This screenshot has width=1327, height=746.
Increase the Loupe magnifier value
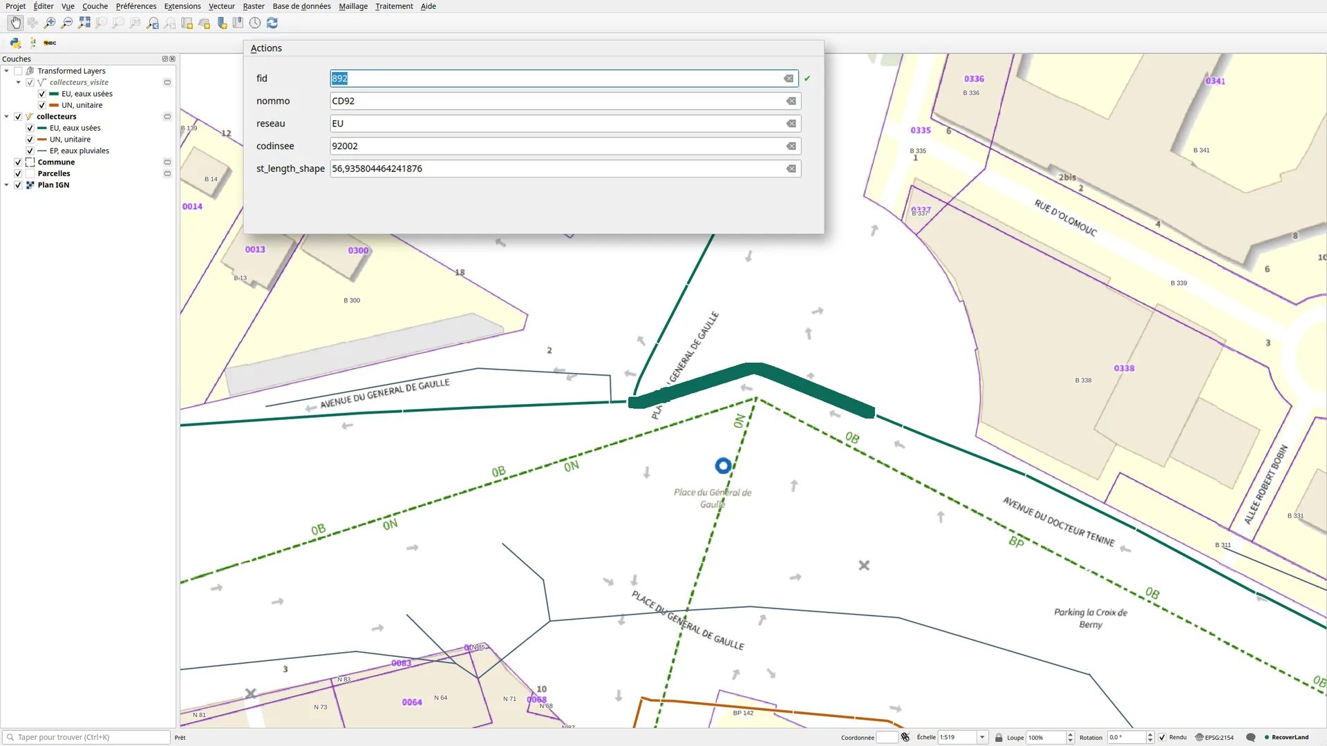click(1071, 735)
